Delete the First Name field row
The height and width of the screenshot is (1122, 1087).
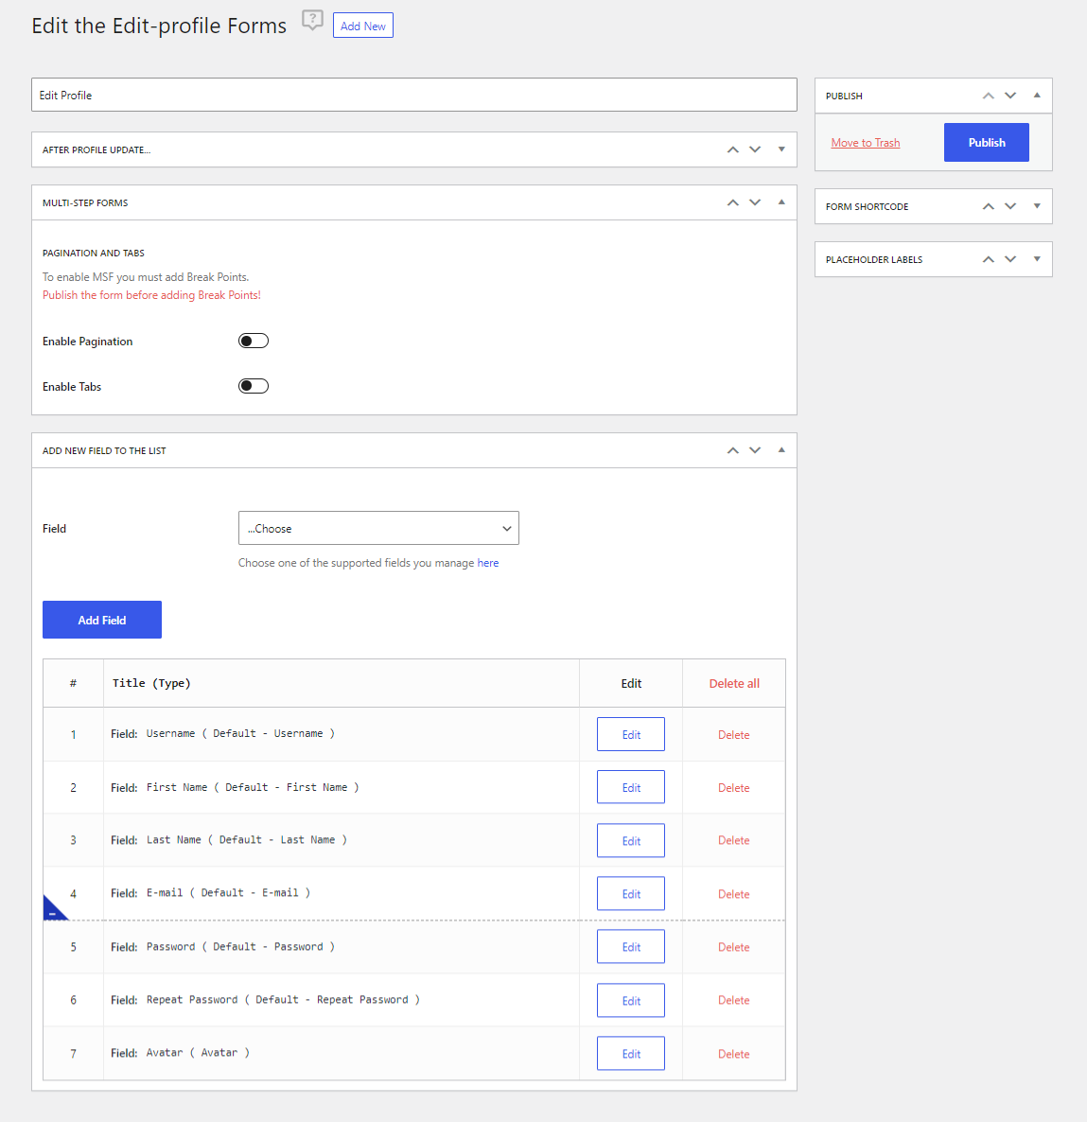733,788
